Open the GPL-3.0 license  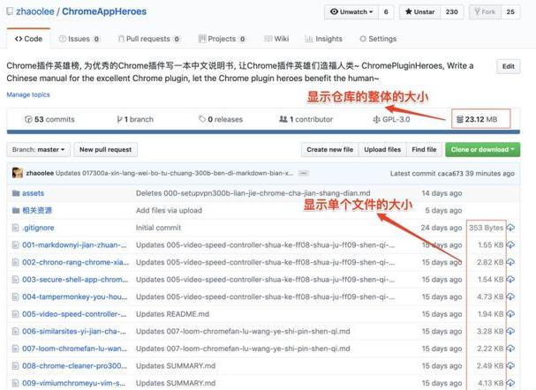391,119
